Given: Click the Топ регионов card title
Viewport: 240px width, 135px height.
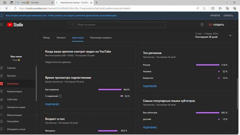Looking at the screenshot, I should pyautogui.click(x=152, y=53).
